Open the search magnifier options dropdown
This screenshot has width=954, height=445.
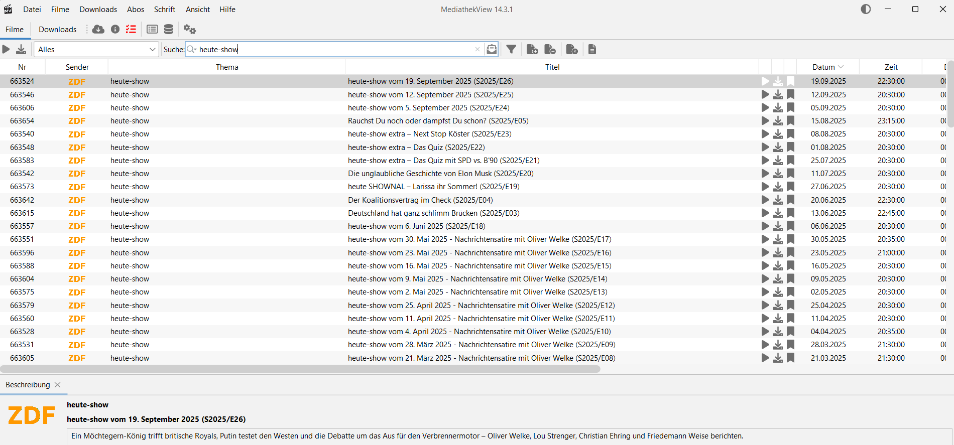[192, 49]
